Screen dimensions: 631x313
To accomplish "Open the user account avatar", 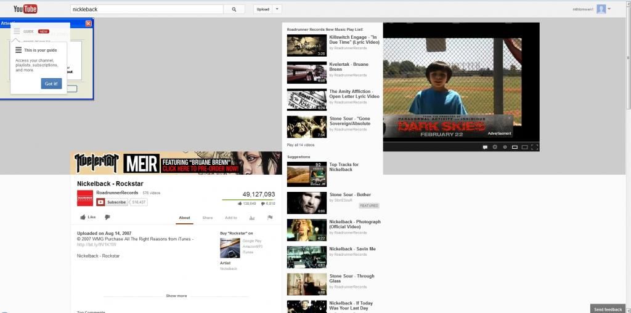I will (601, 9).
